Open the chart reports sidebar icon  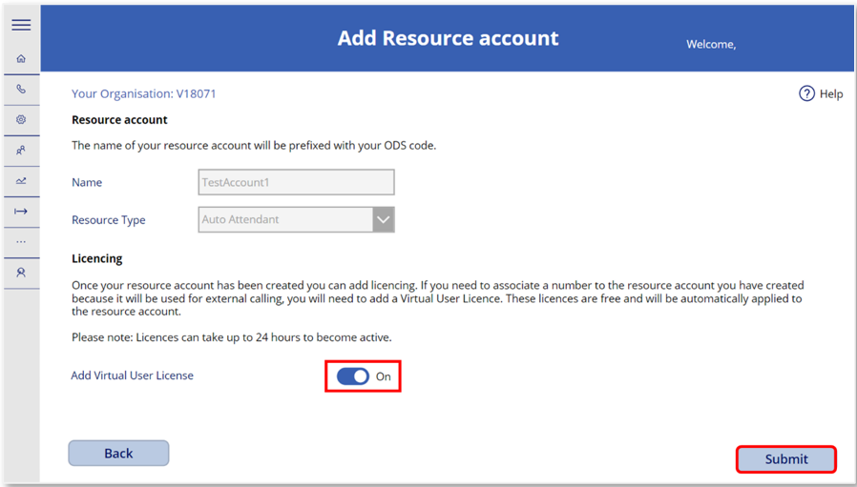pos(21,181)
